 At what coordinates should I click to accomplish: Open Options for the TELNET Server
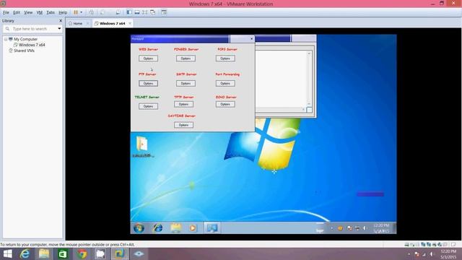148,106
